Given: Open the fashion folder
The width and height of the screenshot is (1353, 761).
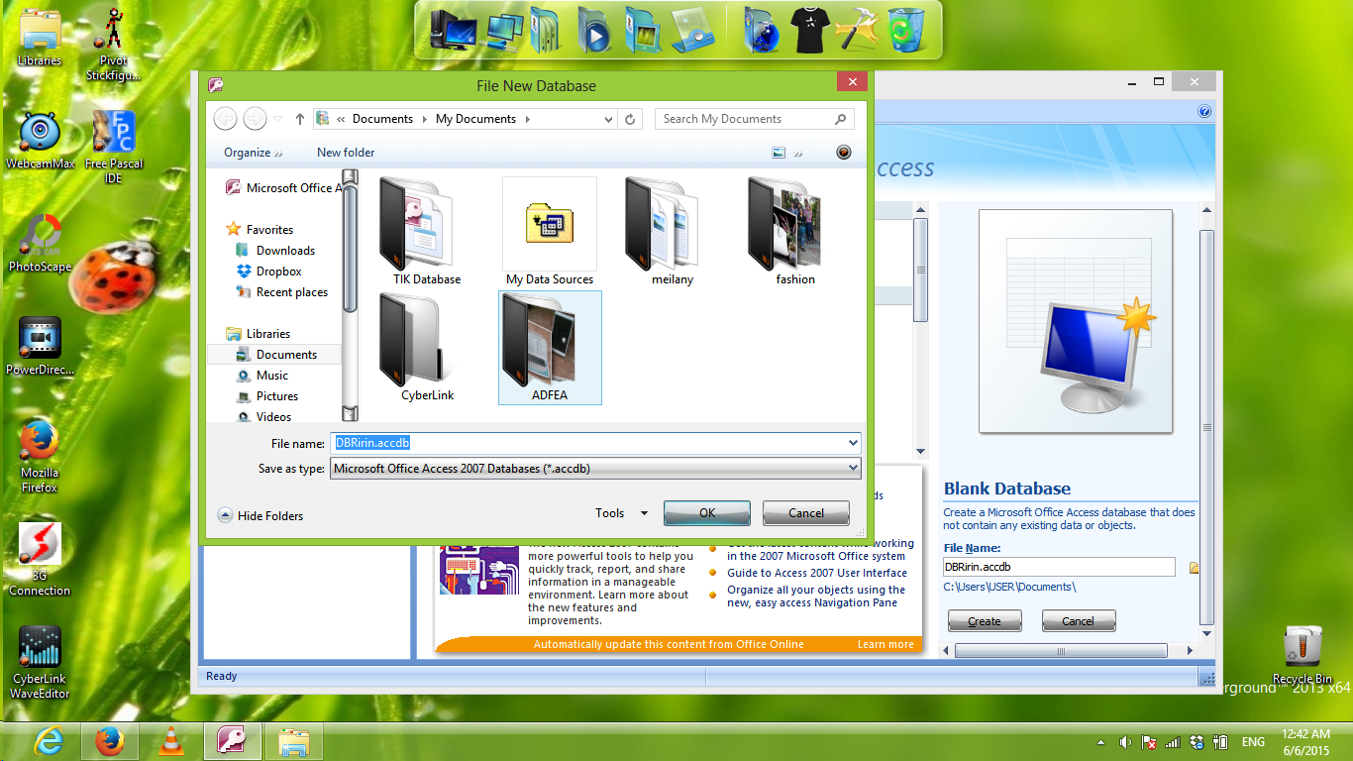Looking at the screenshot, I should click(x=795, y=233).
